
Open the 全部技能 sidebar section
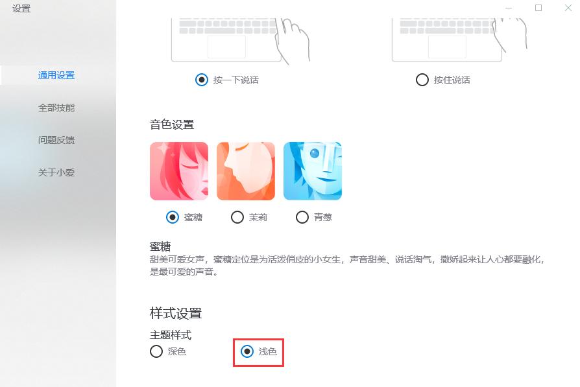click(x=56, y=108)
